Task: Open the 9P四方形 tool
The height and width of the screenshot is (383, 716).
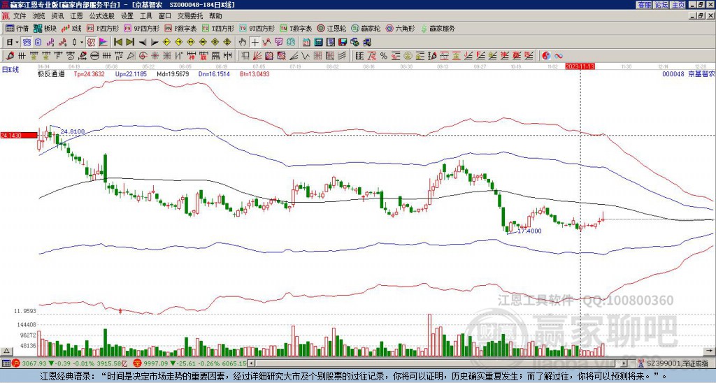Action: pos(141,28)
